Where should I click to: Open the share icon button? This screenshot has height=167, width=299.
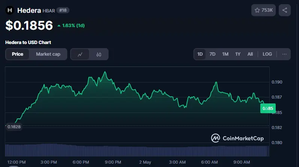pos(284,10)
